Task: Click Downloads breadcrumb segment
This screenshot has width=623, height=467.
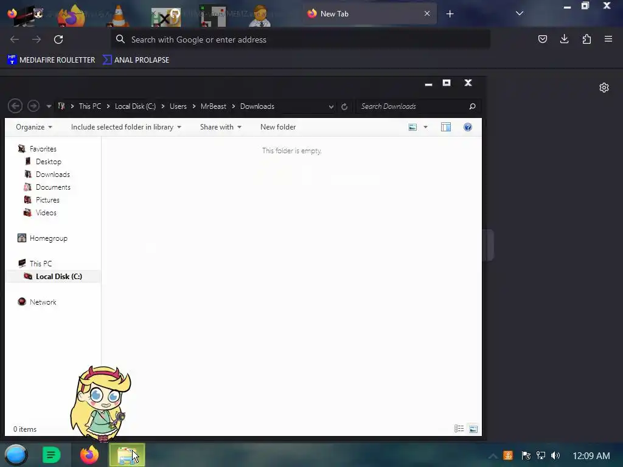Action: click(x=257, y=106)
